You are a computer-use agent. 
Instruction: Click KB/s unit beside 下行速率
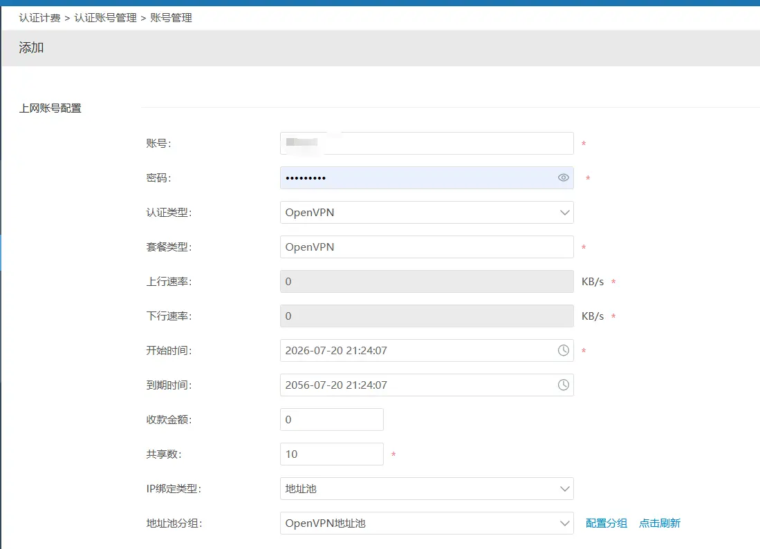tap(592, 316)
